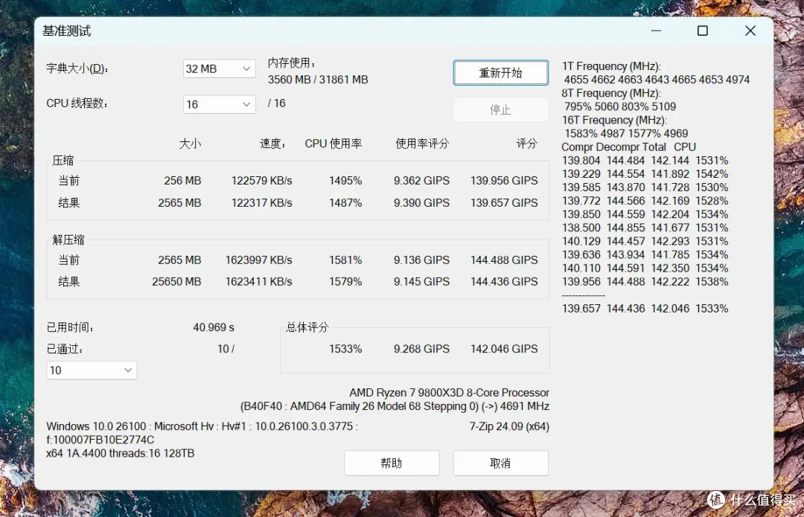Image resolution: width=804 pixels, height=517 pixels.
Task: Click the log row starting with 138.500
Action: (645, 228)
